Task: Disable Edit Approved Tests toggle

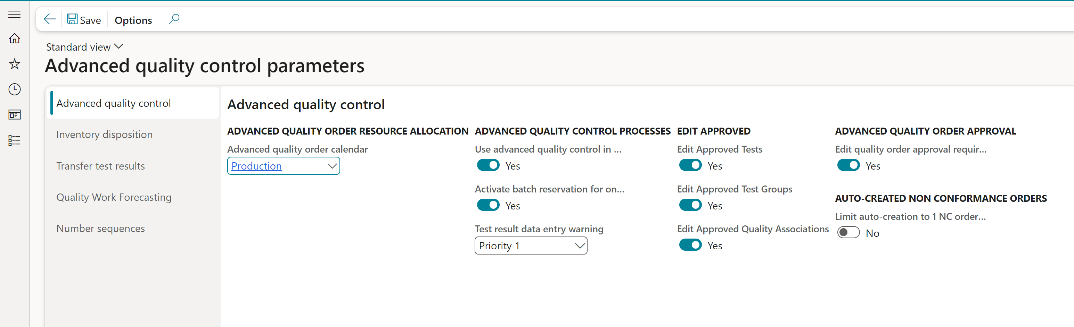Action: 690,165
